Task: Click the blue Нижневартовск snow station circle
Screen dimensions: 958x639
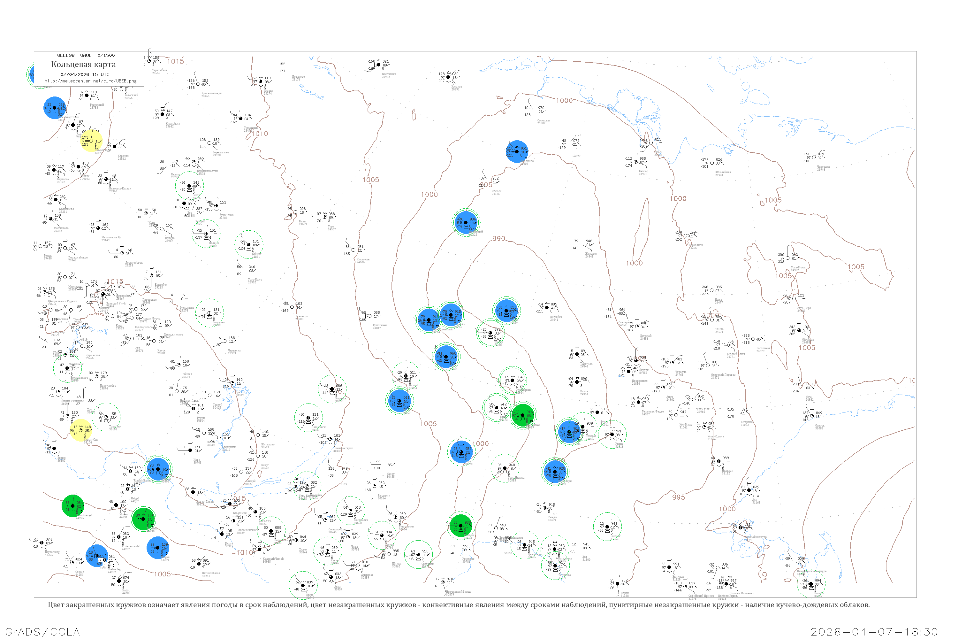Action: (x=55, y=108)
